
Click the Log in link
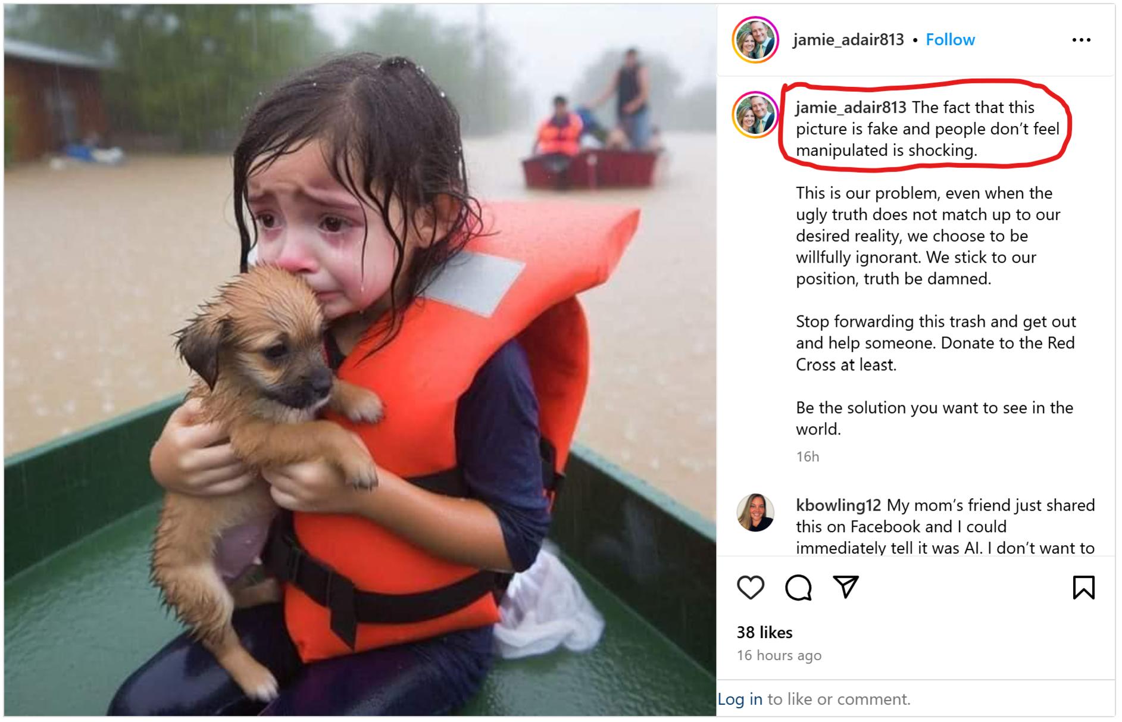740,699
